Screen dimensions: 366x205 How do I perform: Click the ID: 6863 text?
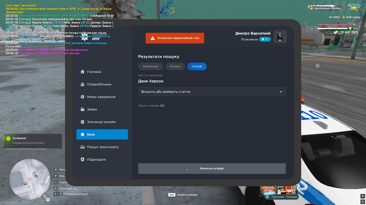click(335, 17)
